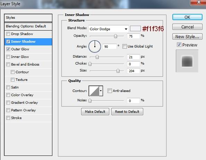Click the New Style... button

click(187, 36)
